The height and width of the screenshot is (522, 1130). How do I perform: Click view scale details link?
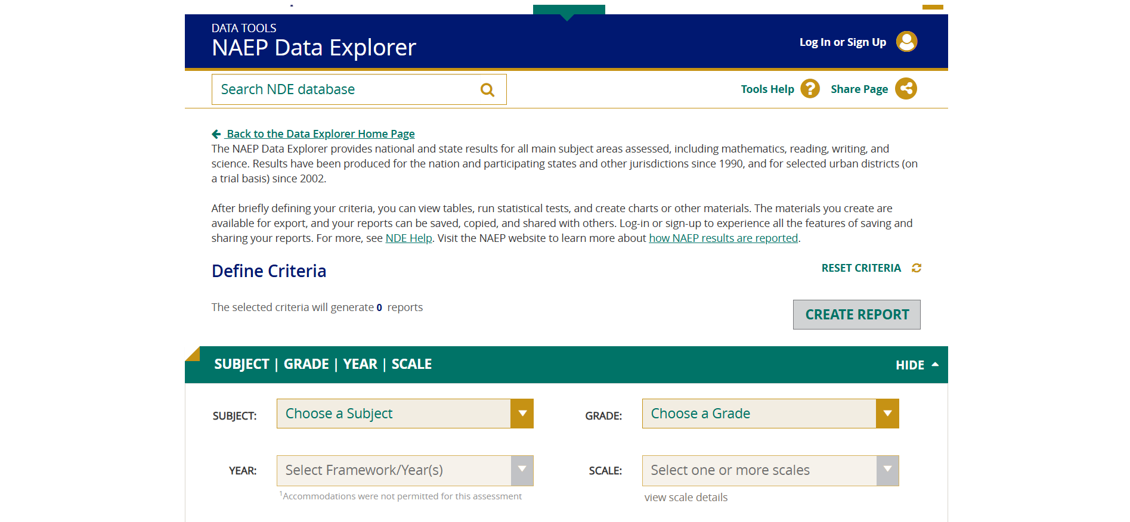pos(686,498)
